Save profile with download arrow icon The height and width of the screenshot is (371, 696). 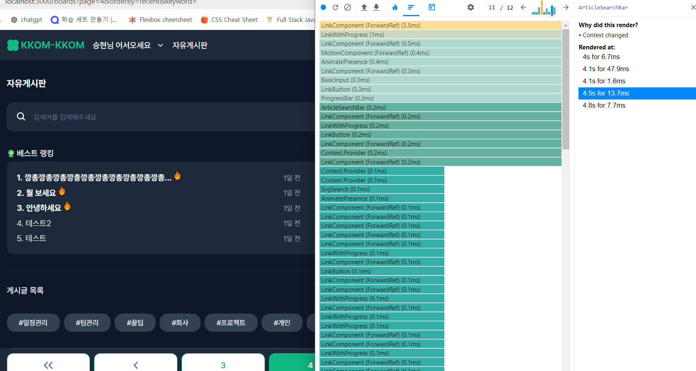pos(376,7)
